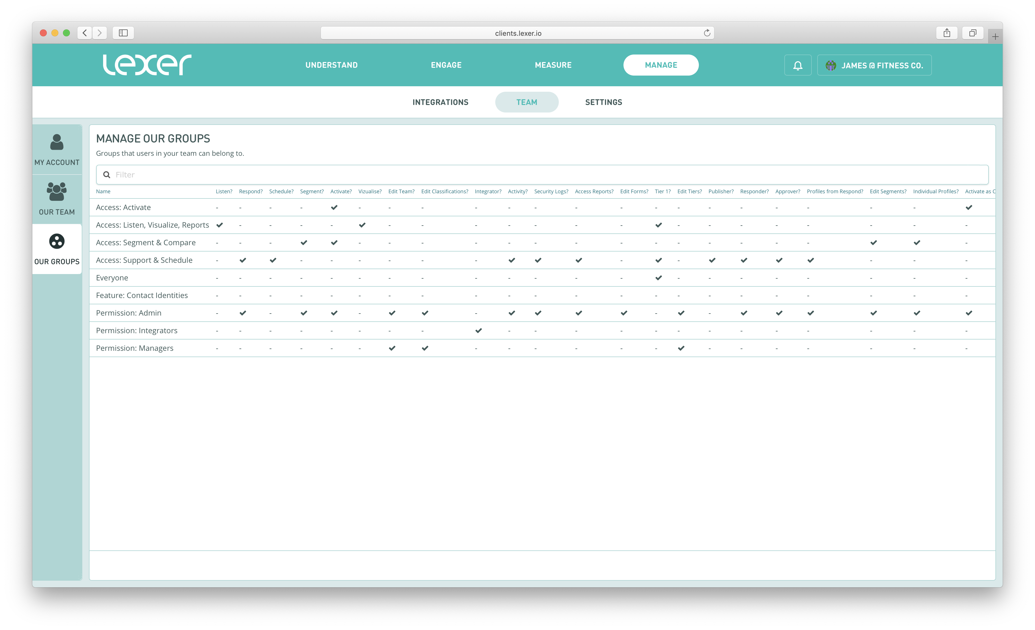Open Our Team sidebar section
1035x630 pixels.
click(57, 199)
